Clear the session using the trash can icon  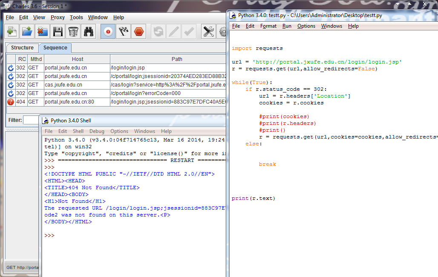click(x=73, y=32)
